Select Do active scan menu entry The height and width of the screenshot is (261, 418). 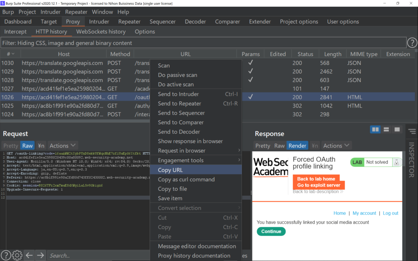pyautogui.click(x=196, y=84)
